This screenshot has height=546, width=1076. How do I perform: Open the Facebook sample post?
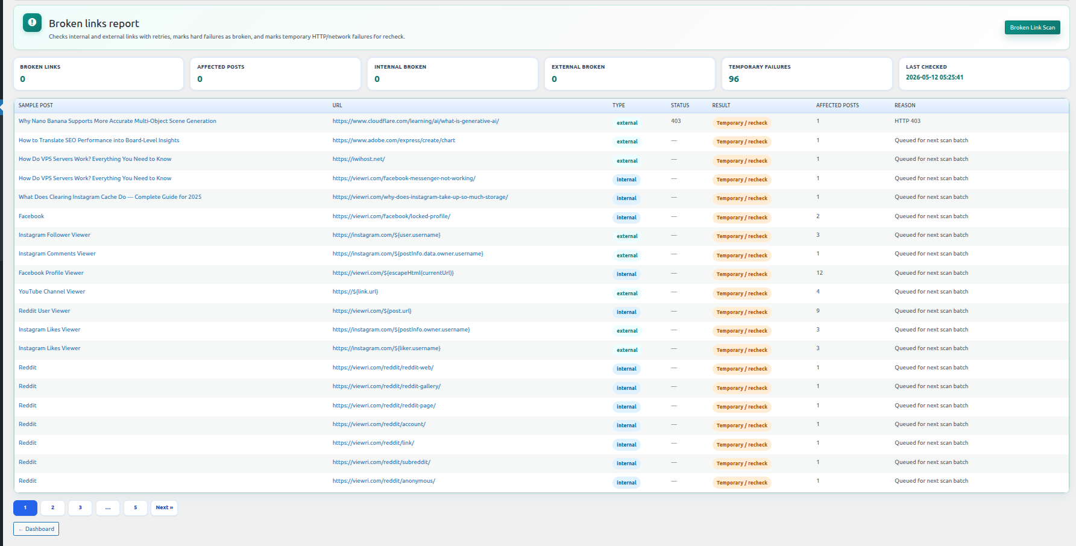click(31, 216)
